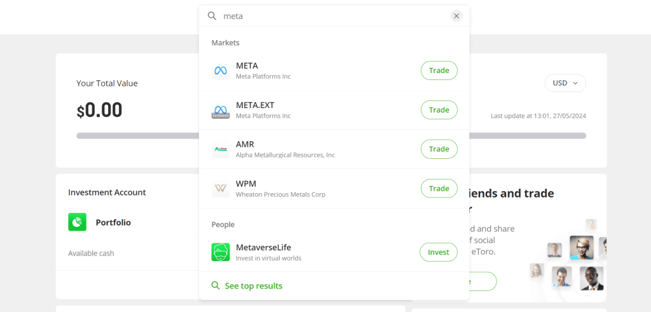Trade META.EXT from search results

439,110
